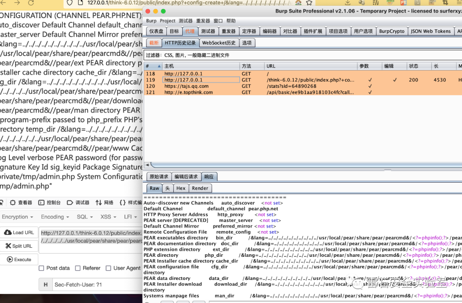Click the Split URL button
The height and width of the screenshot is (303, 462).
[19, 246]
